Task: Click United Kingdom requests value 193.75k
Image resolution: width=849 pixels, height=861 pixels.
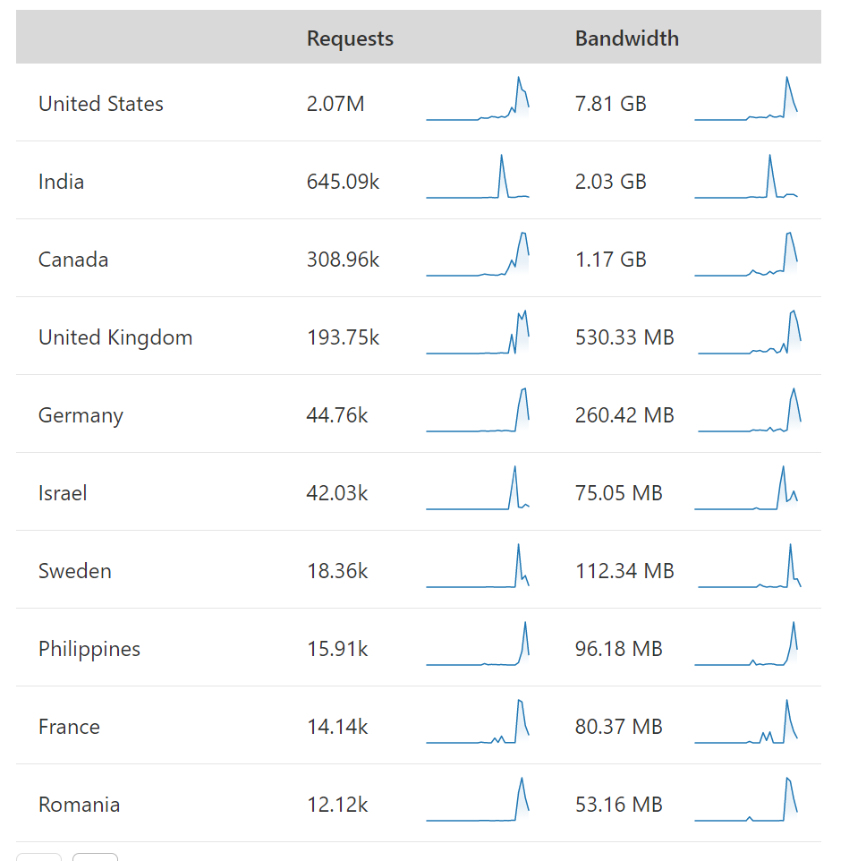Action: [x=343, y=337]
